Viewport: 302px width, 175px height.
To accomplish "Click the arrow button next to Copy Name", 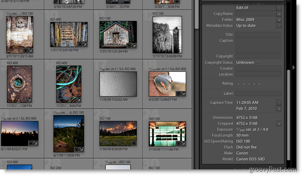I will (278, 14).
